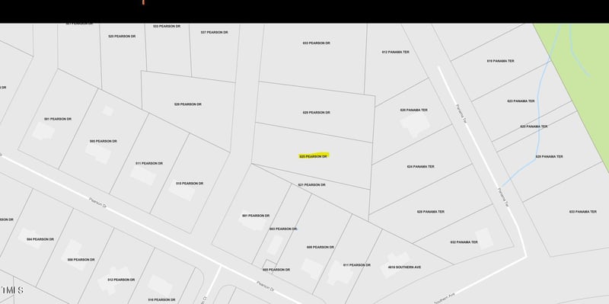Click the blue stream line near Panama Ter
609x304 pixels.
point(539,117)
